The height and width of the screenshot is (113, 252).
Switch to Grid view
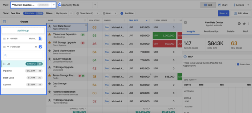point(208,5)
